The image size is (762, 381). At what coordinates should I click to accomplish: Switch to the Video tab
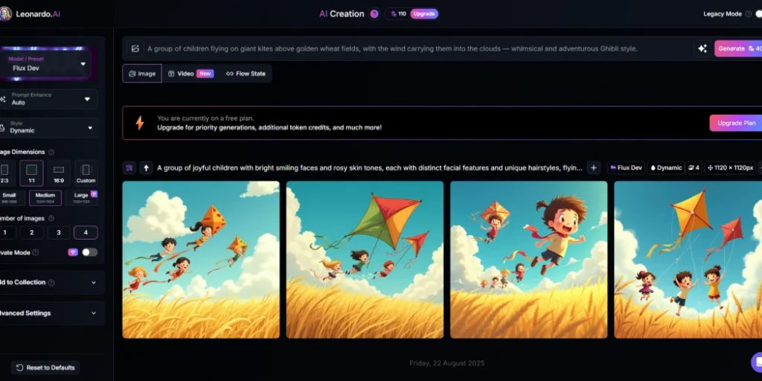pyautogui.click(x=190, y=74)
